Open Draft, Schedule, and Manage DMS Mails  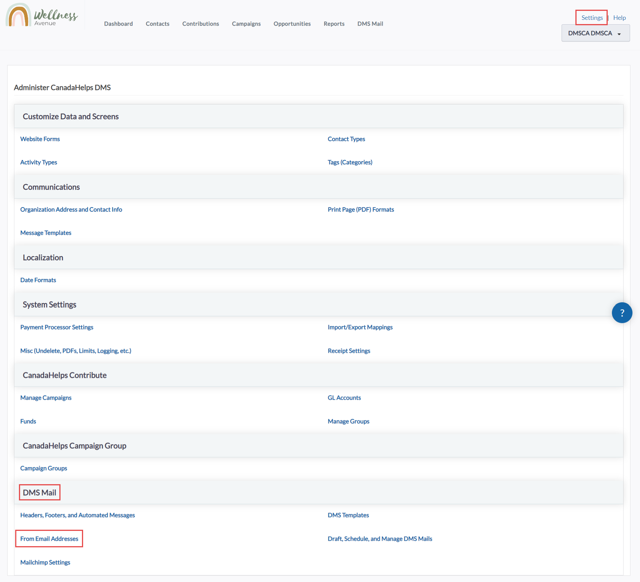[x=380, y=539]
